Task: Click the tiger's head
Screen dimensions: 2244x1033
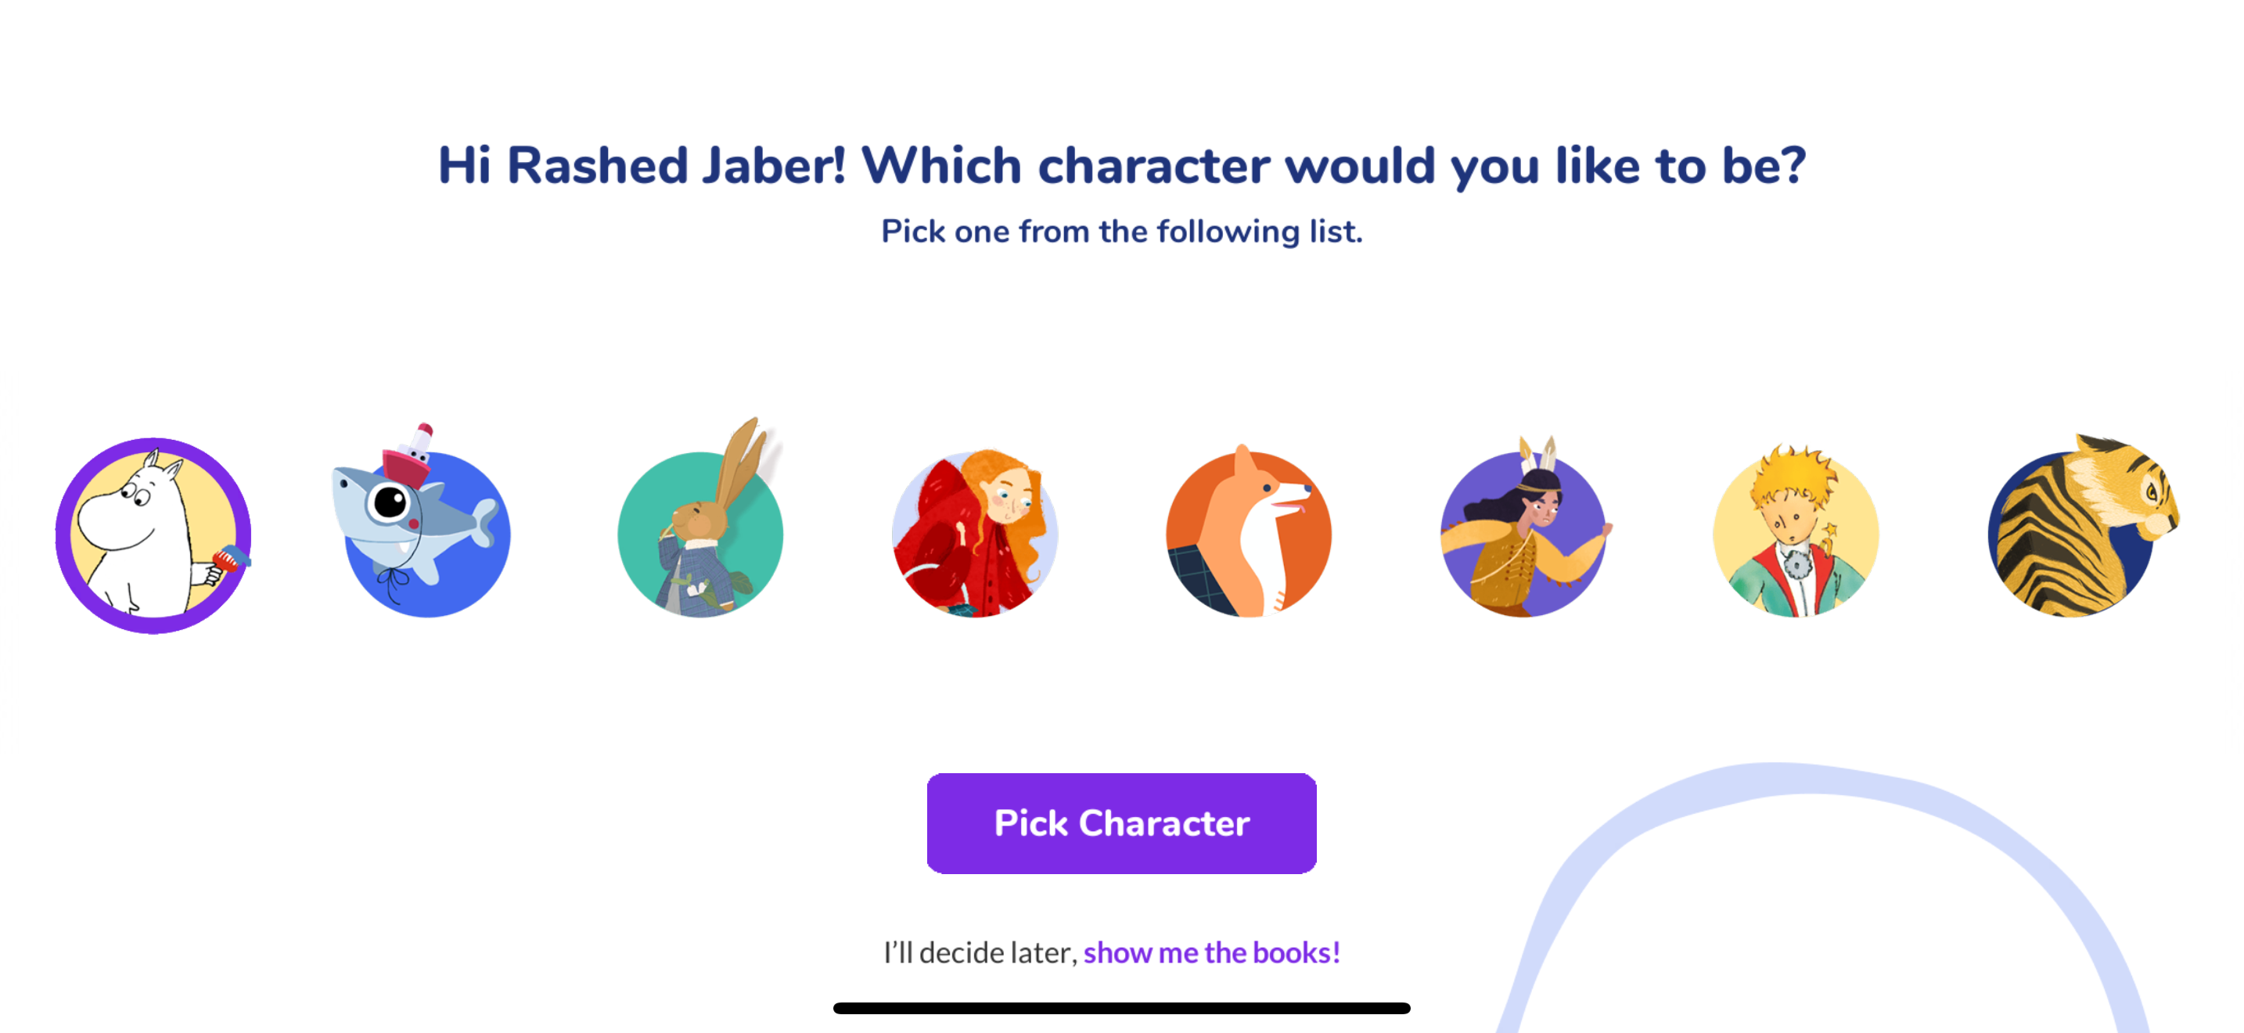Action: [x=2134, y=488]
